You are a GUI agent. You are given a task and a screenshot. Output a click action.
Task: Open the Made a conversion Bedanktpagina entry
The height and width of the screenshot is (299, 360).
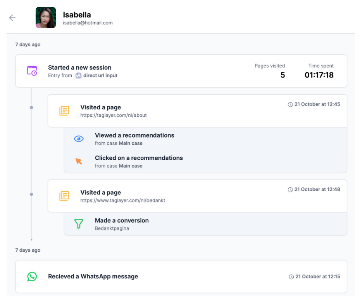205,224
